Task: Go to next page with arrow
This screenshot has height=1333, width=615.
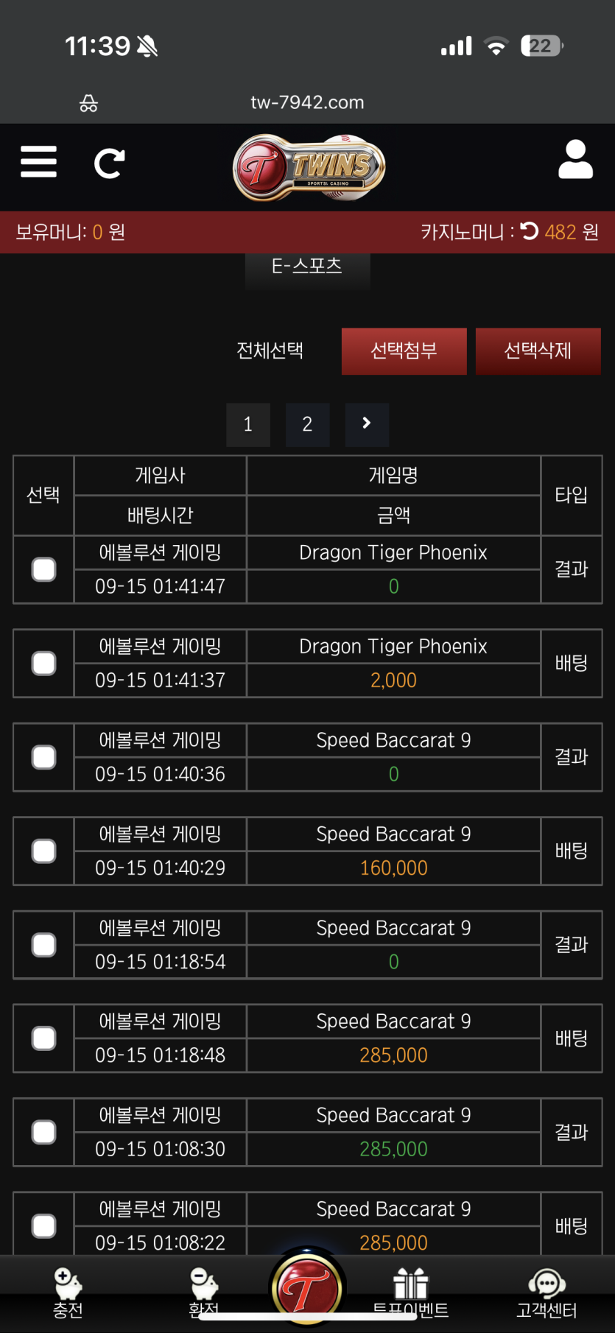Action: click(367, 424)
